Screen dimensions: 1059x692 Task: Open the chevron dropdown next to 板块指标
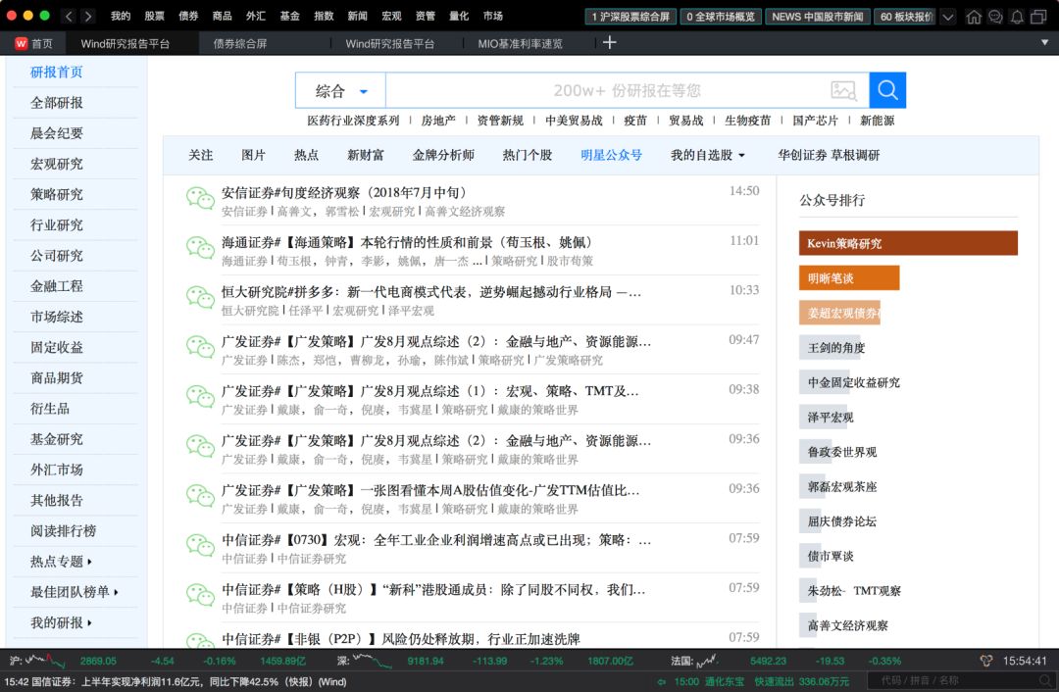coord(946,16)
